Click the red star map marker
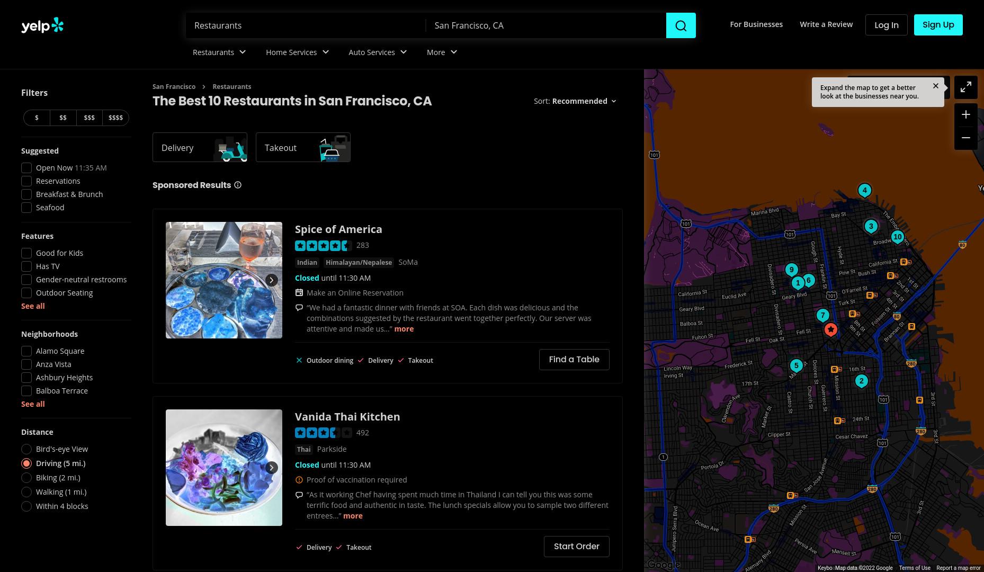 point(831,330)
